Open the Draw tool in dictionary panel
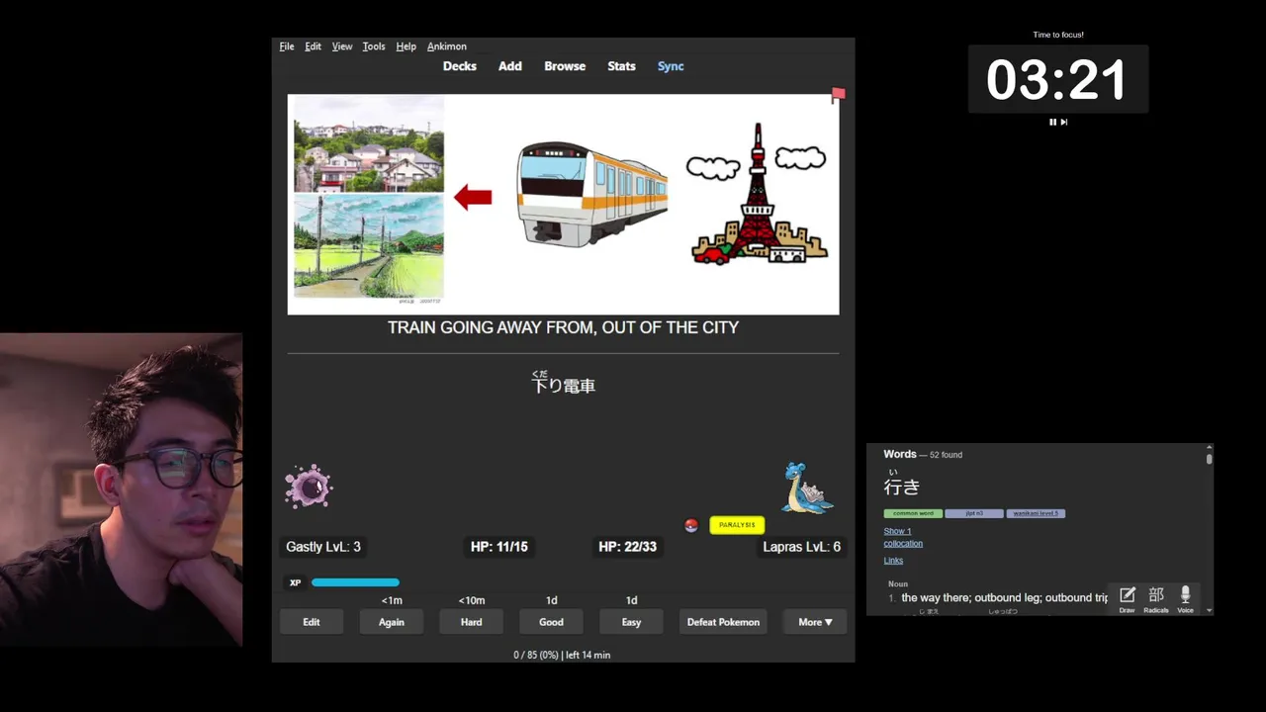Screen dimensions: 1266x712 click(1127, 598)
